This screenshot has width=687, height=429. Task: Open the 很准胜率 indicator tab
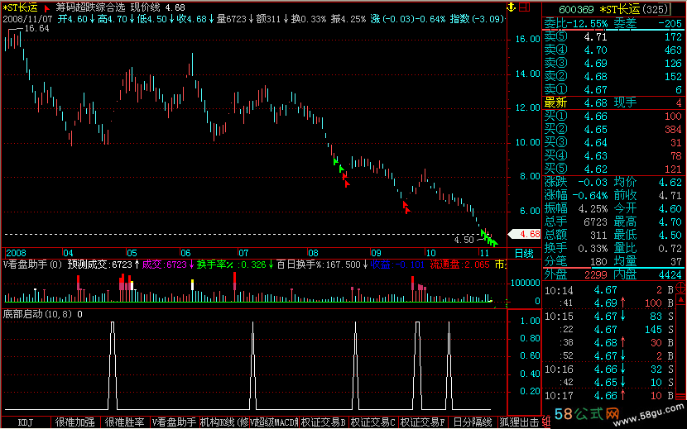click(125, 422)
